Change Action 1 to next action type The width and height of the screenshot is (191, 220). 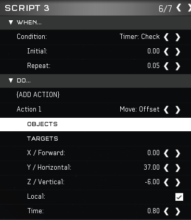tap(177, 109)
